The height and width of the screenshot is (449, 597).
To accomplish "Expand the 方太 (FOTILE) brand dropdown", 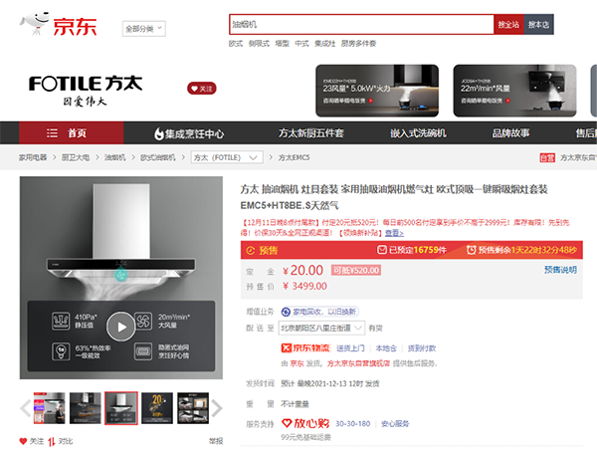I will pyautogui.click(x=227, y=157).
